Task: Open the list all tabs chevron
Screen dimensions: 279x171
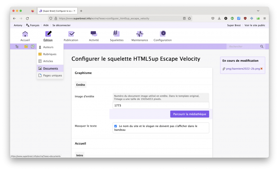Action: 258,11
